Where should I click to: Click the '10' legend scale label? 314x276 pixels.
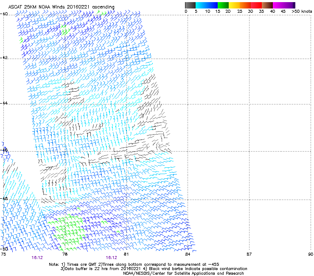click(x=207, y=11)
